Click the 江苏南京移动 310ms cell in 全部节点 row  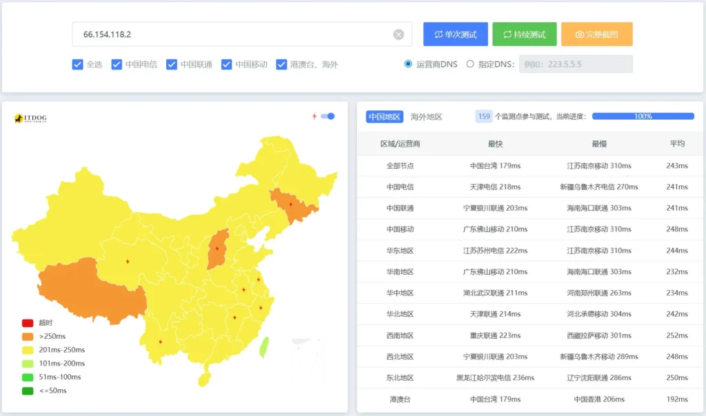pyautogui.click(x=599, y=165)
